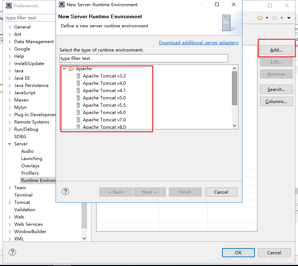Click Download additional server adapters link
Viewport: 298px width, 266px height.
coord(199,43)
